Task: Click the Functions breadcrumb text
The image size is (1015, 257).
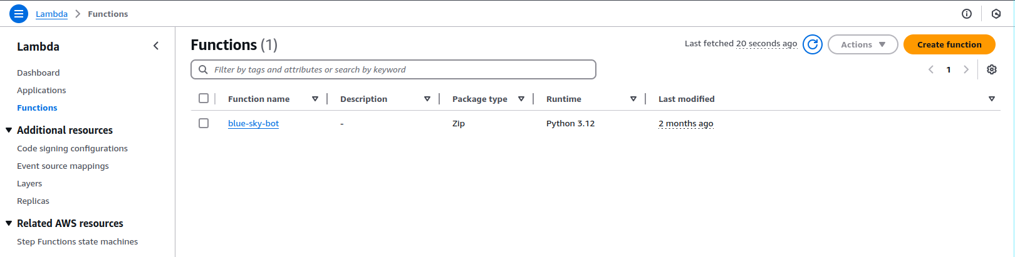Action: [108, 14]
